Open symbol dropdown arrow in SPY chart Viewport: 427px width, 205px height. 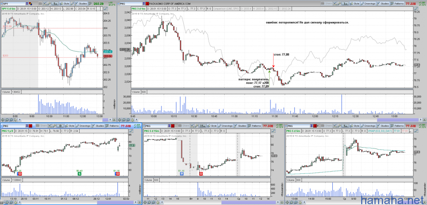[x=27, y=4]
